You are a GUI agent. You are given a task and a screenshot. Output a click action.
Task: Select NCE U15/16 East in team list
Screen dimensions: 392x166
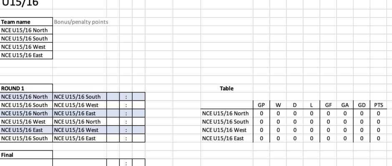tap(26, 55)
